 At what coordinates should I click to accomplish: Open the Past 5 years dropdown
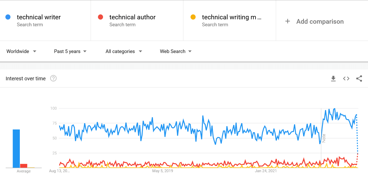(x=70, y=51)
